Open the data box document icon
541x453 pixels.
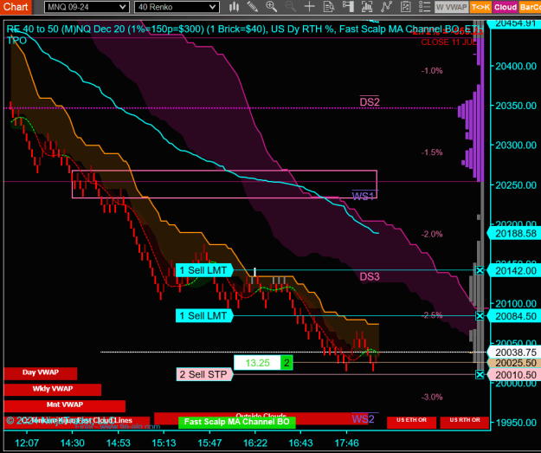[329, 7]
